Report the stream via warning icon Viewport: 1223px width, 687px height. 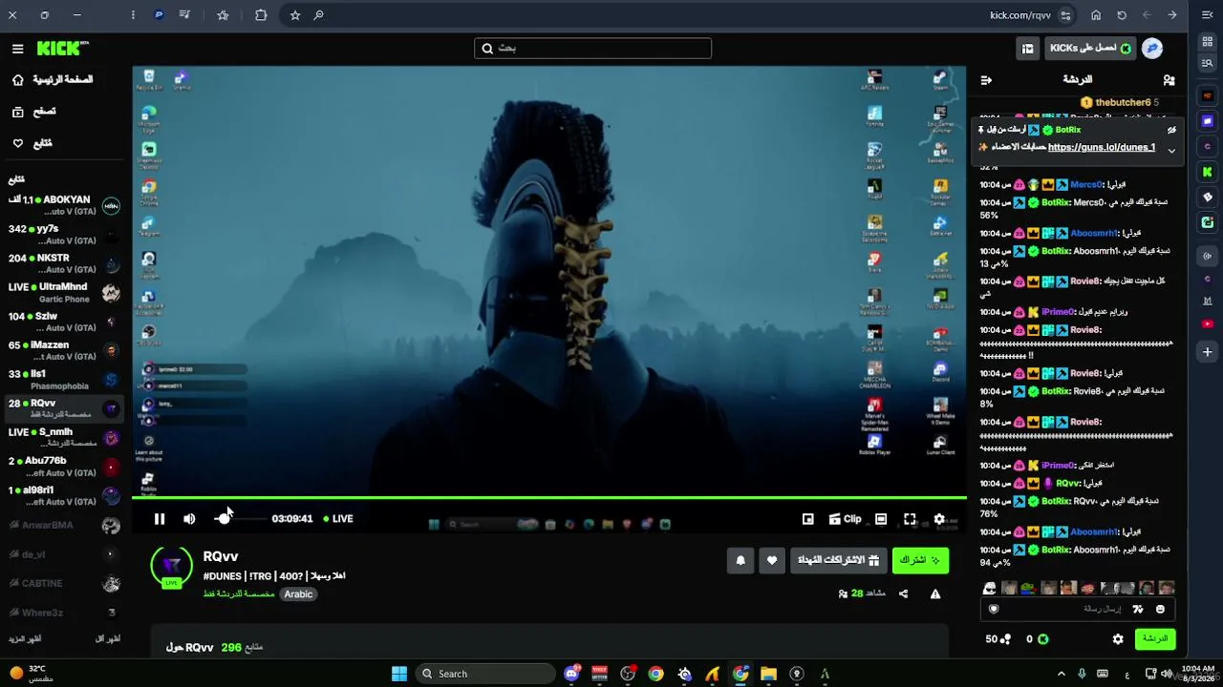tap(935, 593)
